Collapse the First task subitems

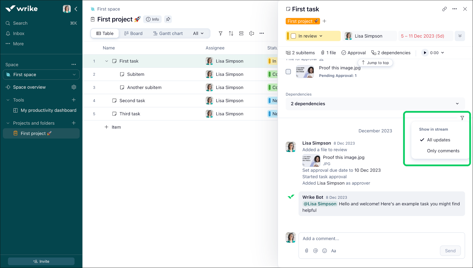point(107,61)
